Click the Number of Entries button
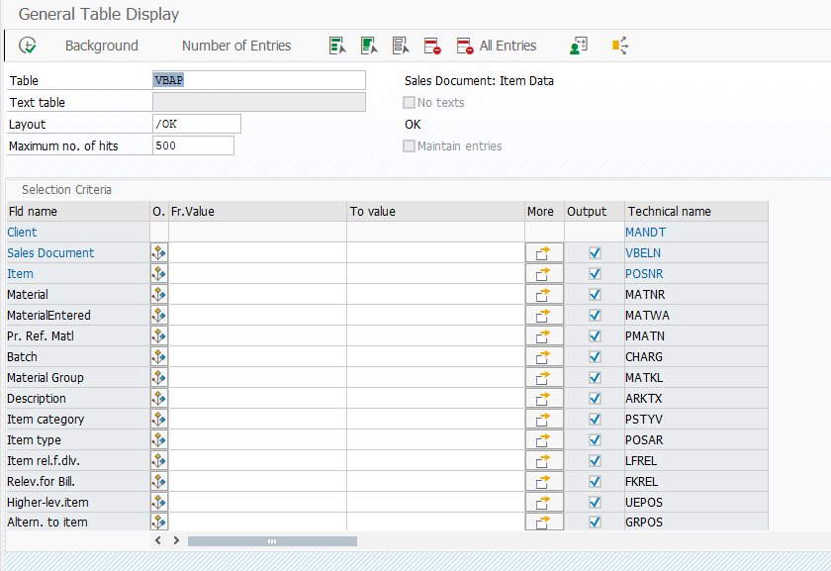 (x=236, y=45)
